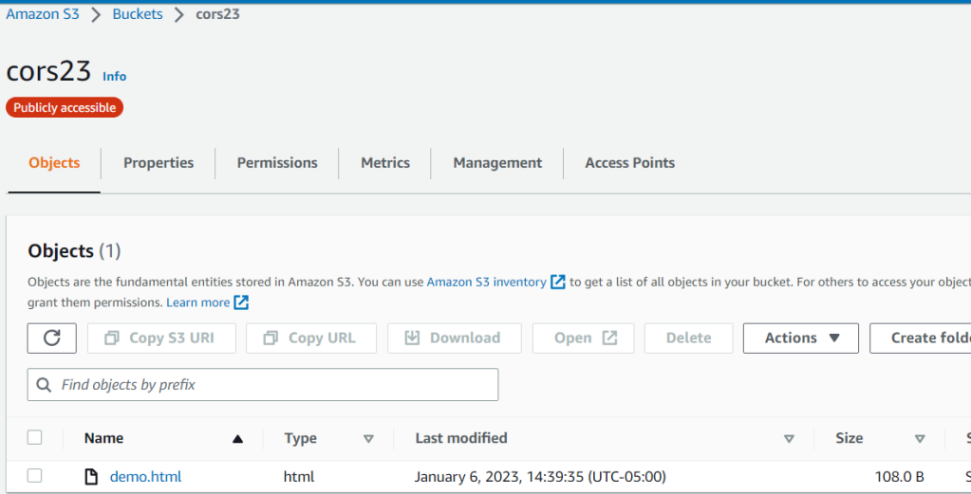This screenshot has height=494, width=971.
Task: Open the Actions dropdown menu
Action: [801, 338]
